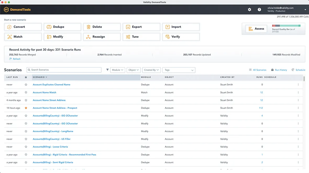Open the Account Name Match scenario link

pos(44,93)
